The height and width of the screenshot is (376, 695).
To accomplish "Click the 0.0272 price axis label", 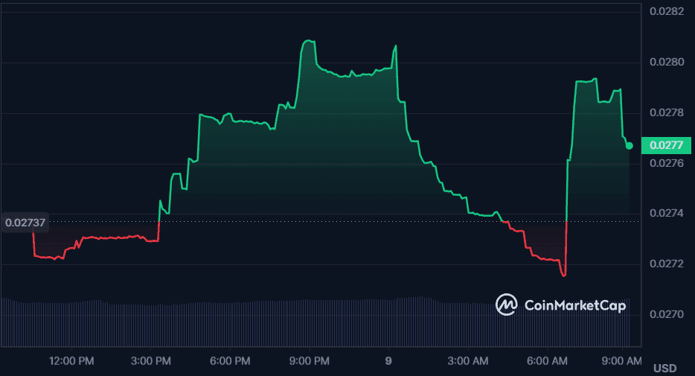I will [x=666, y=264].
